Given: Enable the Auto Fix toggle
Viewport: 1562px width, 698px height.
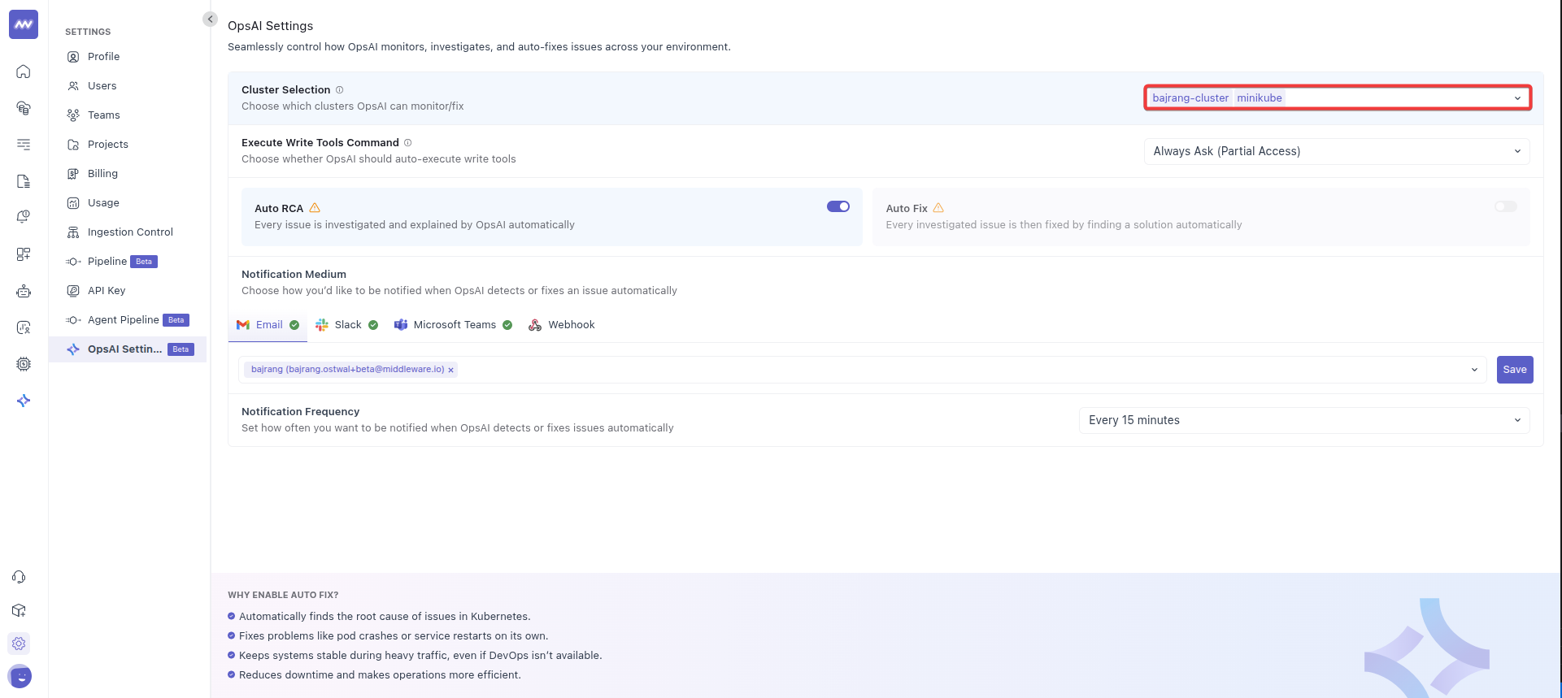Looking at the screenshot, I should pos(1505,206).
